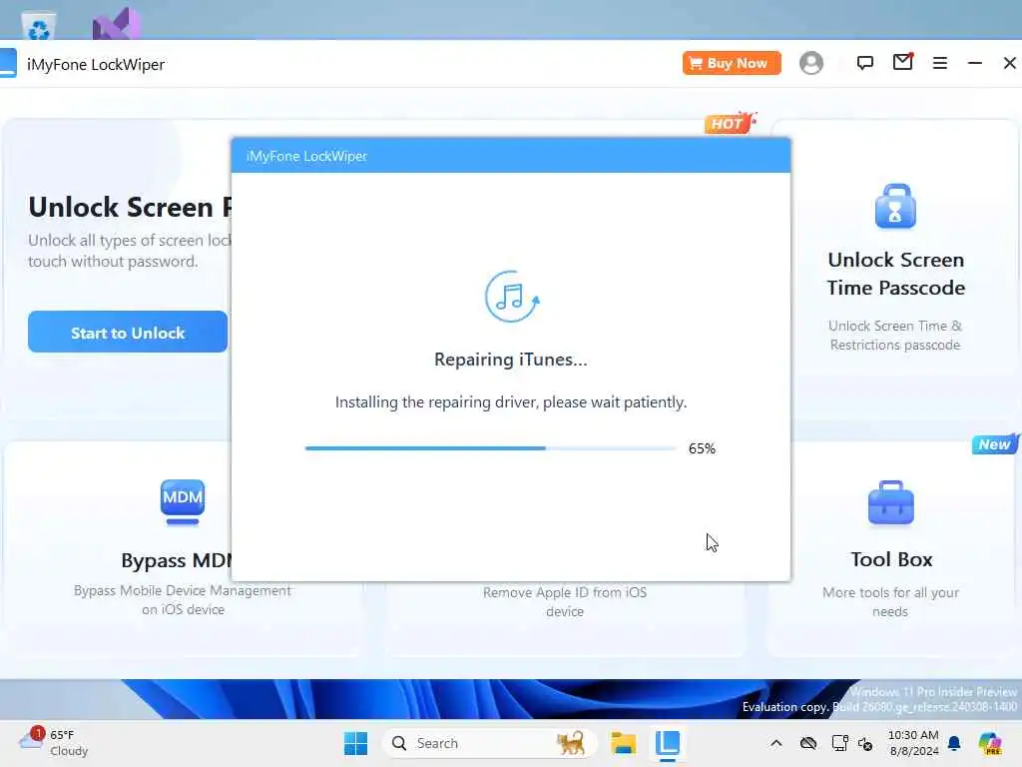Image resolution: width=1022 pixels, height=767 pixels.
Task: Open File Explorer from taskbar
Action: tap(623, 743)
